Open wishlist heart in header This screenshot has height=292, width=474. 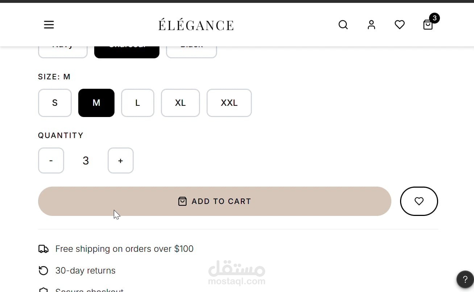point(400,25)
